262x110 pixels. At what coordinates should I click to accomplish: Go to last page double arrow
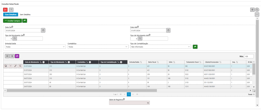click(137, 94)
